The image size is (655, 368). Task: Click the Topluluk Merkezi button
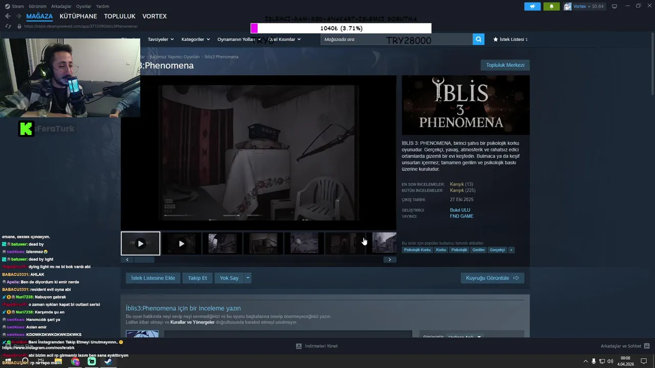(x=505, y=65)
